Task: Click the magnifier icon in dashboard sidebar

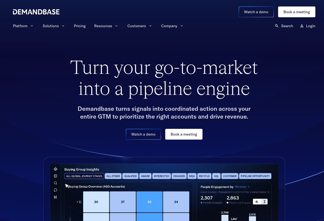Action: [x=56, y=183]
